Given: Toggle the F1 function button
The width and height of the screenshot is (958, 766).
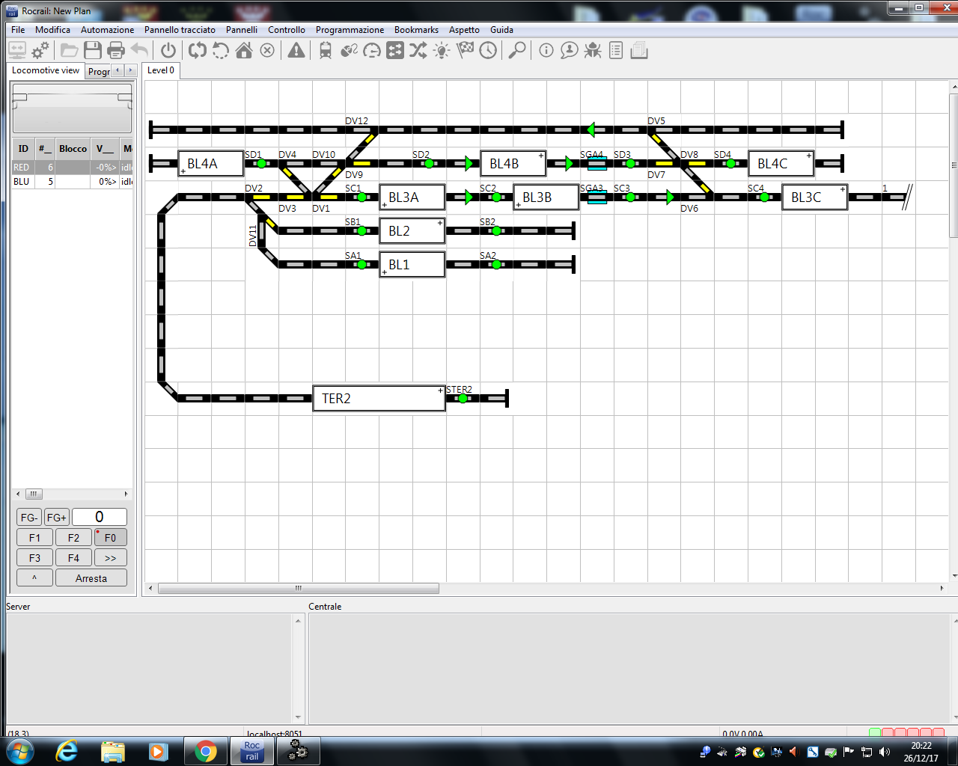Looking at the screenshot, I should click(34, 537).
